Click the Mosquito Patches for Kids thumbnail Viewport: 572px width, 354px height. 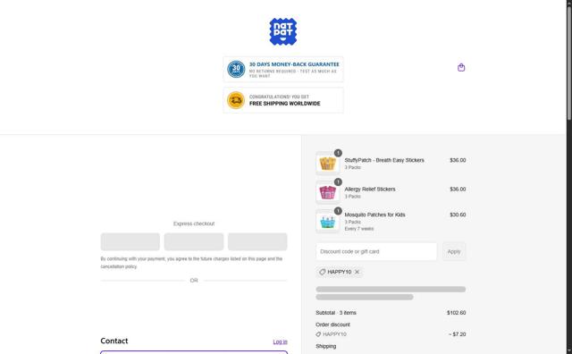[x=327, y=222]
